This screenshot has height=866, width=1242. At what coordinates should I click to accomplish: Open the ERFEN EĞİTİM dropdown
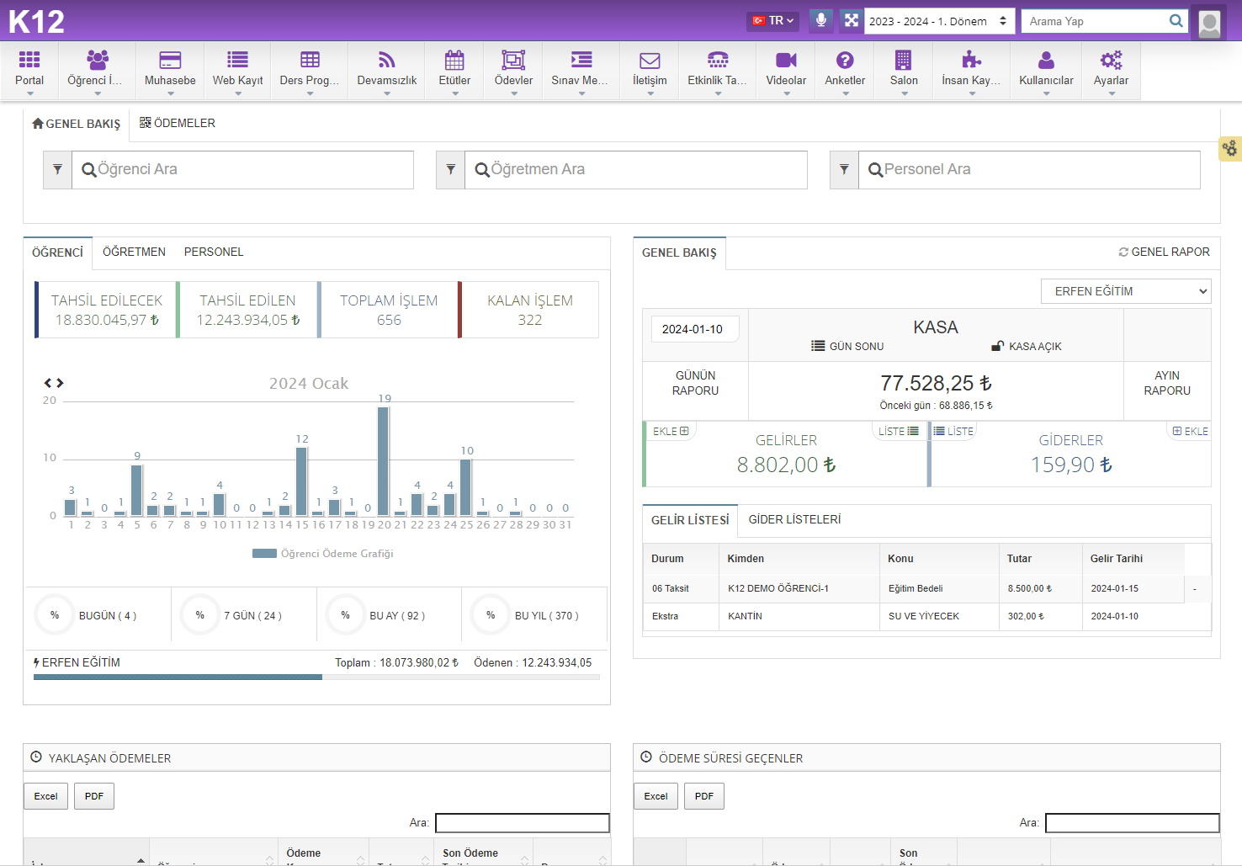(x=1126, y=291)
